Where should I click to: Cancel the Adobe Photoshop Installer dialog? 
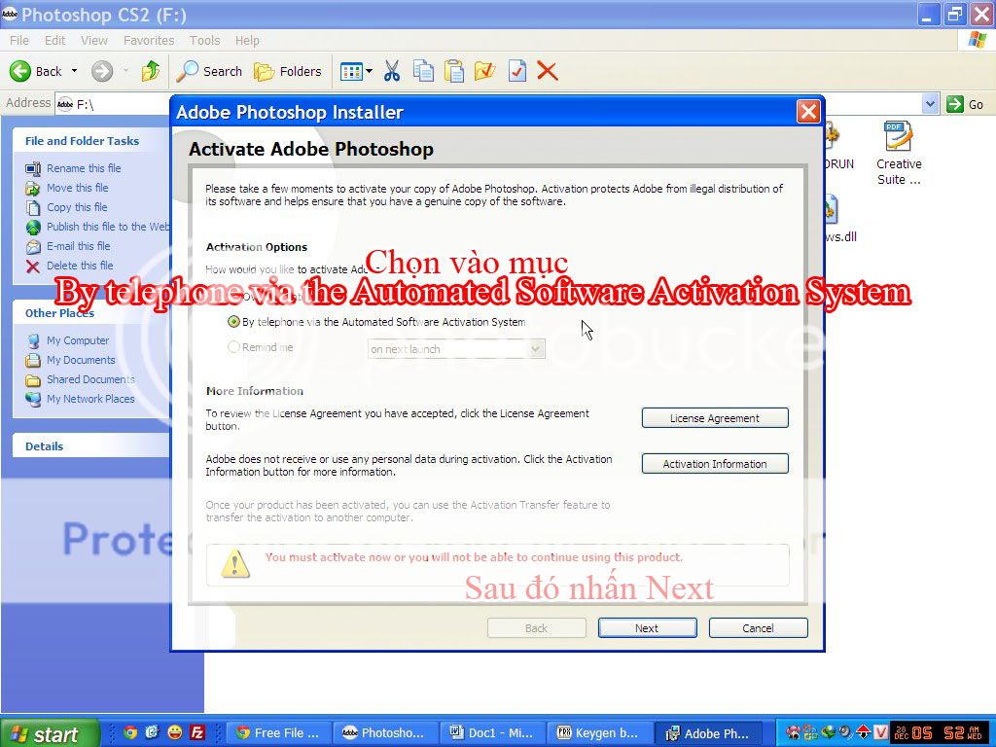coord(758,628)
